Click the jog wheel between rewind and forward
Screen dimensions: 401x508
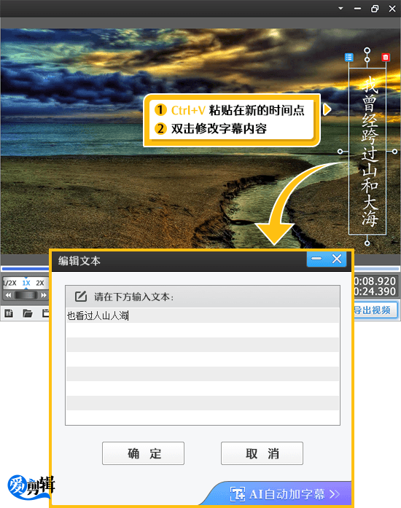(x=26, y=295)
